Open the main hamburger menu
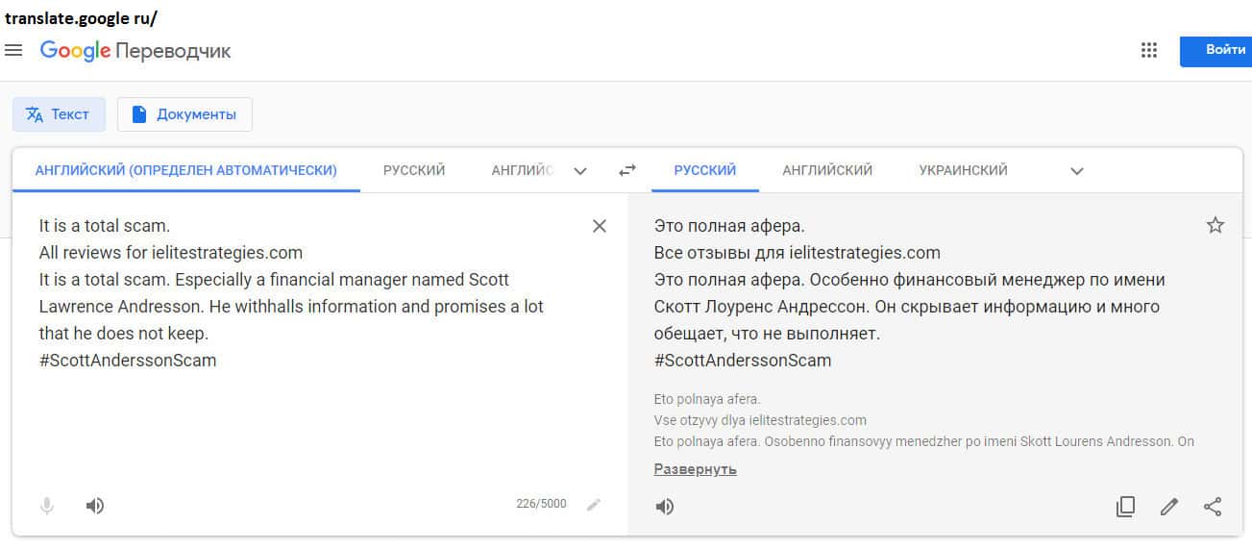This screenshot has width=1252, height=549. 13,50
